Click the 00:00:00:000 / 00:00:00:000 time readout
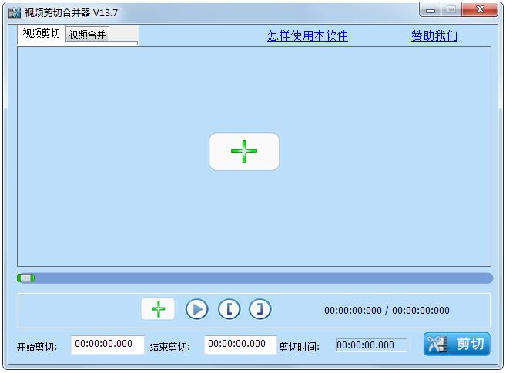This screenshot has height=373, width=506. coord(387,310)
